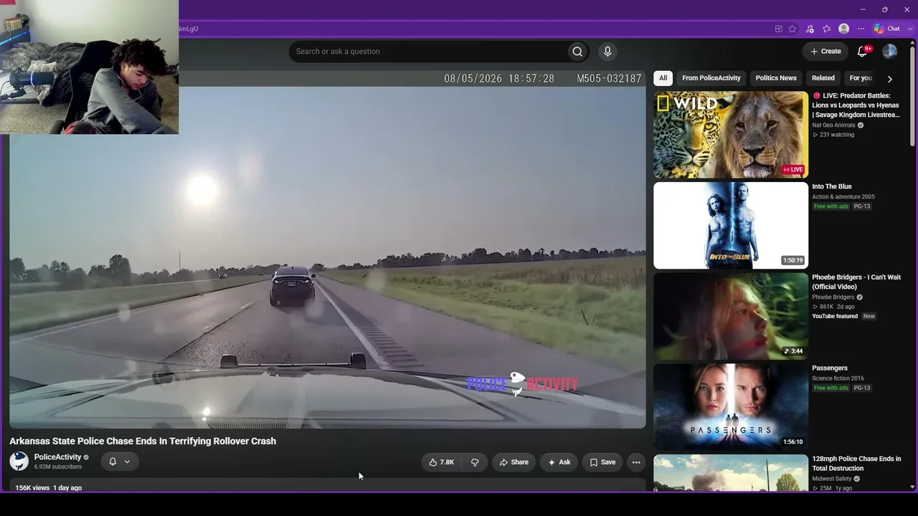The height and width of the screenshot is (516, 918).
Task: Expand the Copilot Chat dropdown arrow
Action: (910, 29)
